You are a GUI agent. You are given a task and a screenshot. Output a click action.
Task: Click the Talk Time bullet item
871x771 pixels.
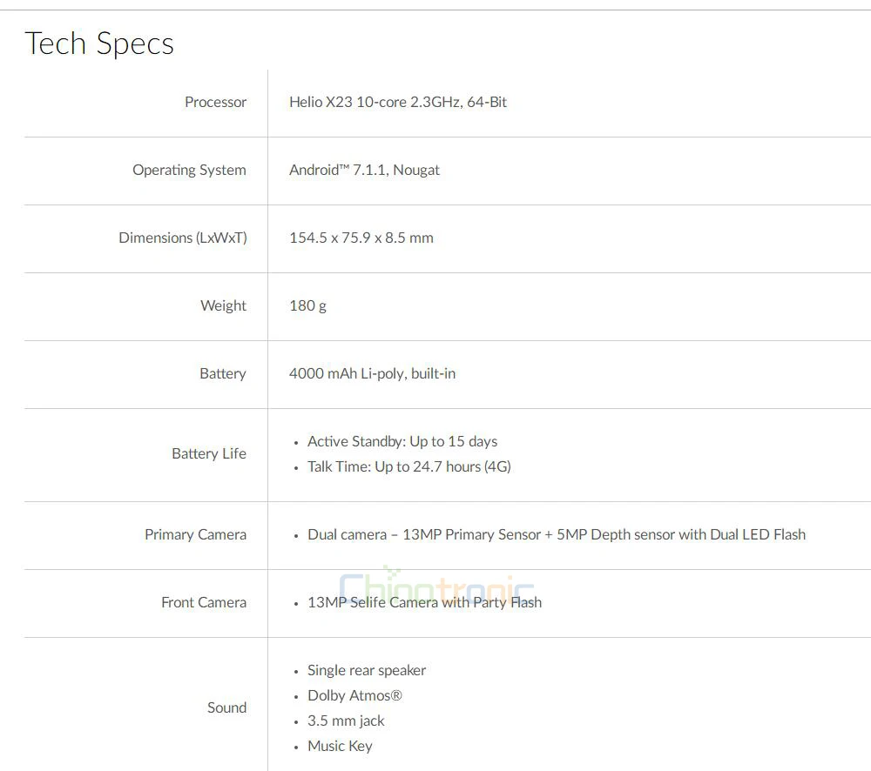coord(408,466)
